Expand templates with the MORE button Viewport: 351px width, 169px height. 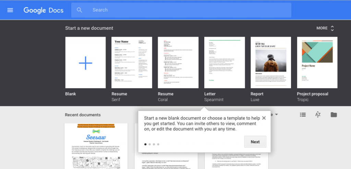click(325, 28)
